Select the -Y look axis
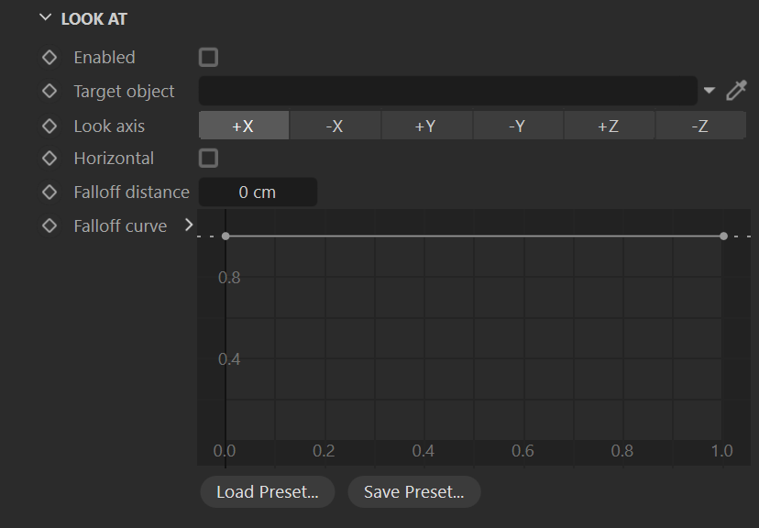The height and width of the screenshot is (528, 759). [518, 126]
